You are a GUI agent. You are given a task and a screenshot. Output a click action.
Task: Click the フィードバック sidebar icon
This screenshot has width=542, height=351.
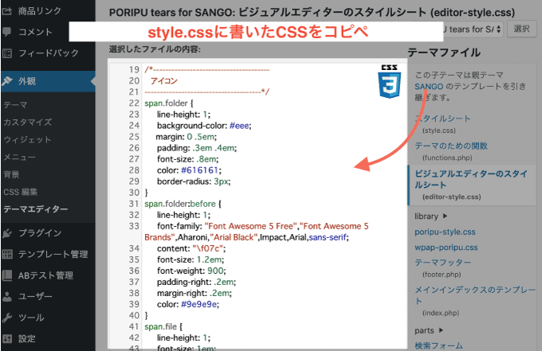6,53
